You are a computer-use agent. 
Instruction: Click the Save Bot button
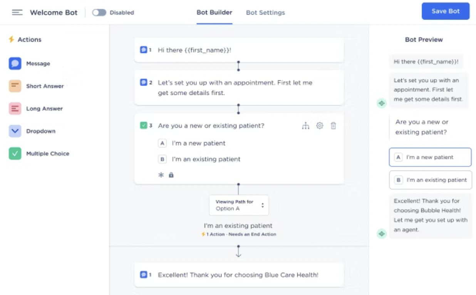(445, 11)
